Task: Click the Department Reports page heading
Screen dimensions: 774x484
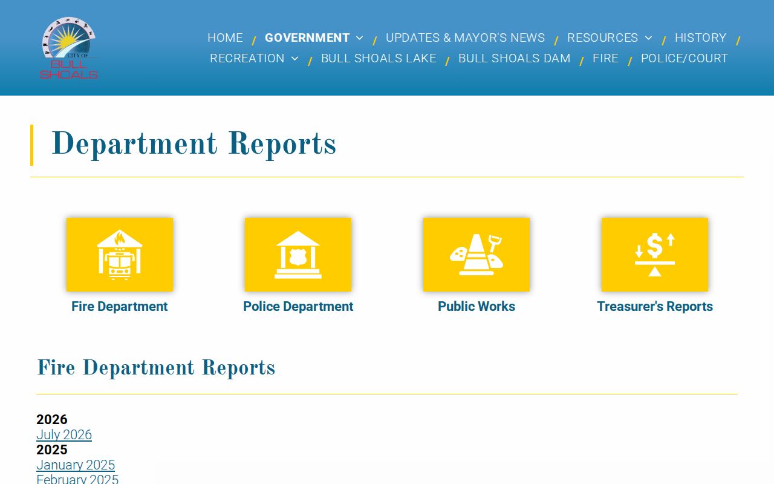Action: (x=193, y=145)
